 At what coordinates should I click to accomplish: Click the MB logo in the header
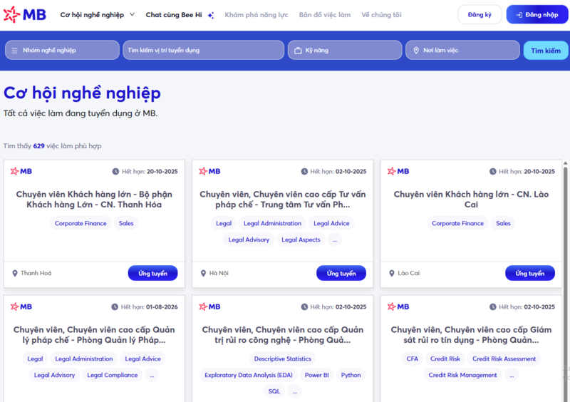click(x=25, y=14)
